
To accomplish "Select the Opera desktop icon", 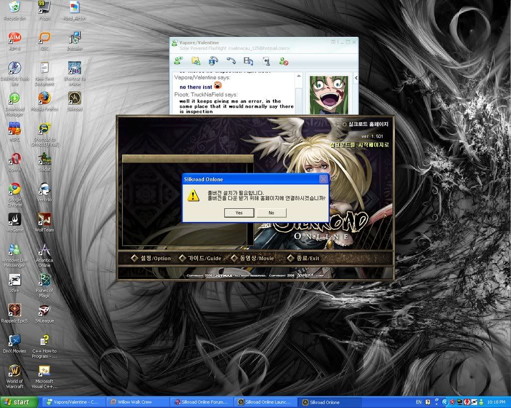I will click(x=14, y=162).
